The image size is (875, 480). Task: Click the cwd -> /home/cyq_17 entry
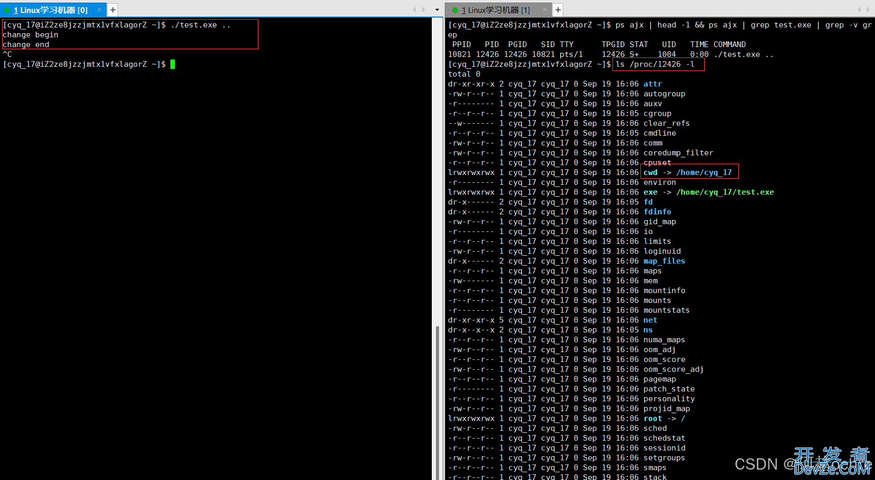[x=688, y=172]
